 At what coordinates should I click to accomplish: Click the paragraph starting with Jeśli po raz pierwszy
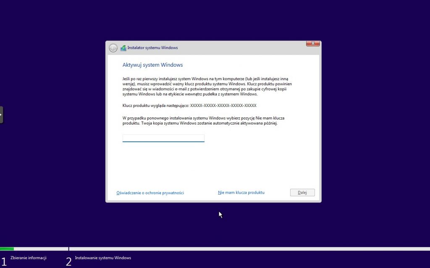point(207,86)
